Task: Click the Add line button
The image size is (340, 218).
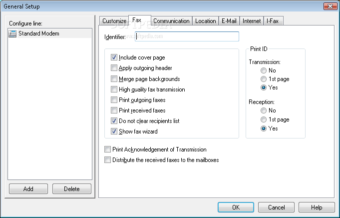Action: tap(28, 188)
